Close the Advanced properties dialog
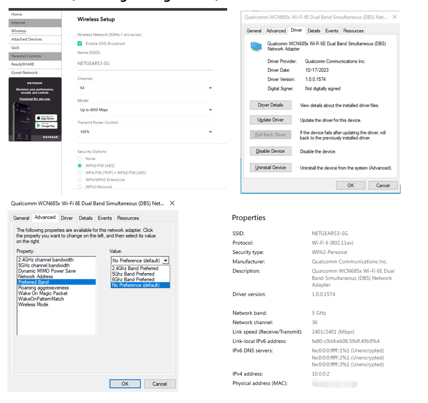Viewport: 428px width, 403px height. [172, 203]
